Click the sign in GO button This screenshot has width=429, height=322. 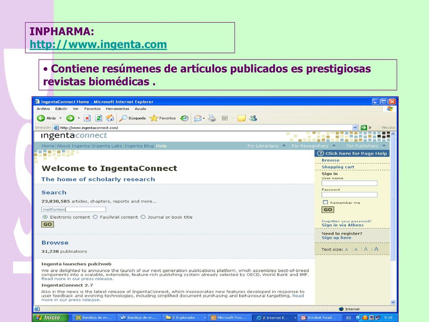click(328, 210)
